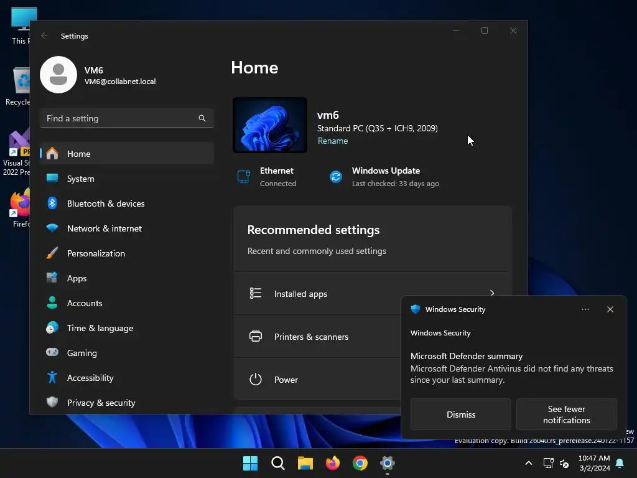Click the muted speaker tray icon
The image size is (637, 478).
pyautogui.click(x=564, y=463)
